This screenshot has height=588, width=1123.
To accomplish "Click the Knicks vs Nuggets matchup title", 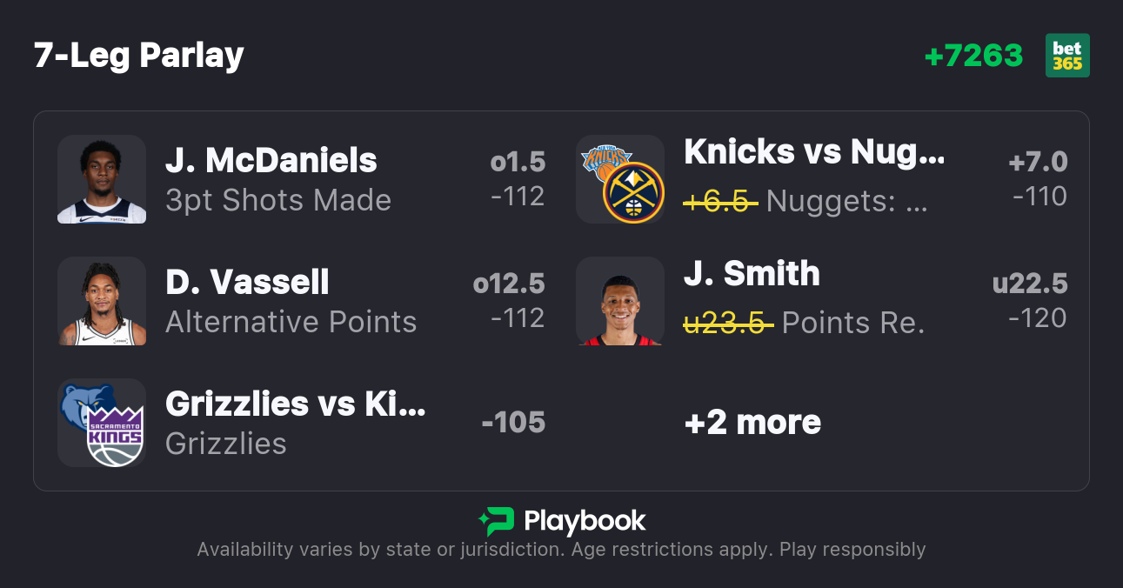I will click(x=814, y=151).
